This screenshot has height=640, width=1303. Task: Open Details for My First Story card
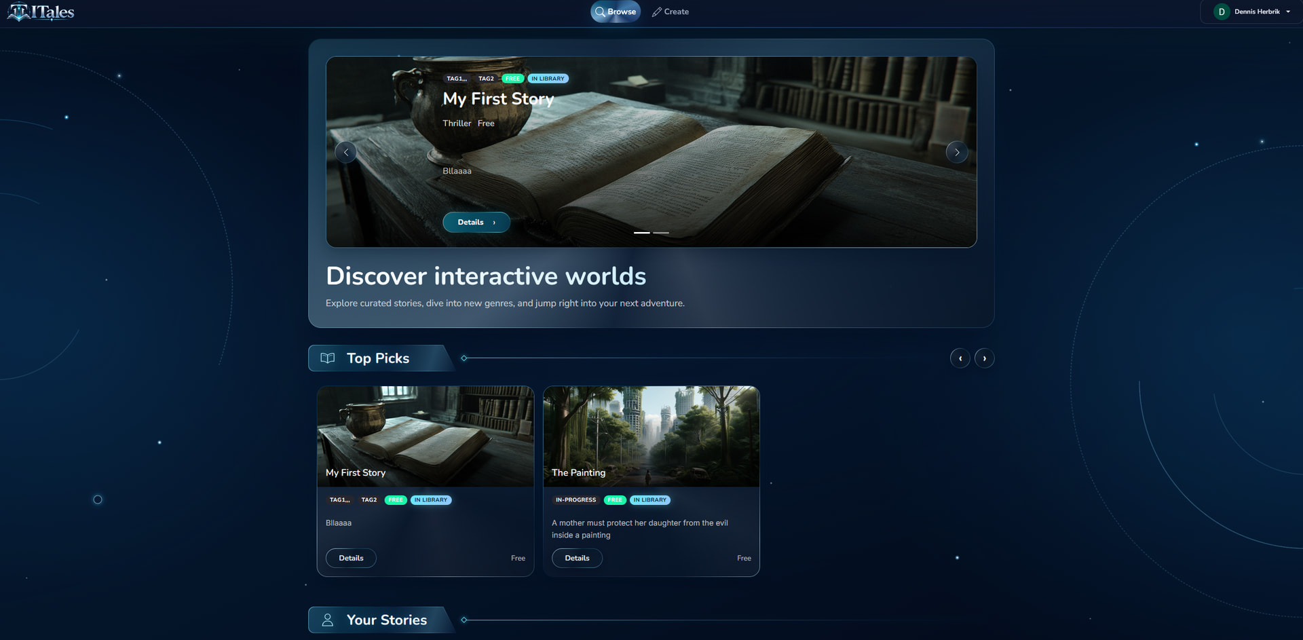coord(351,558)
